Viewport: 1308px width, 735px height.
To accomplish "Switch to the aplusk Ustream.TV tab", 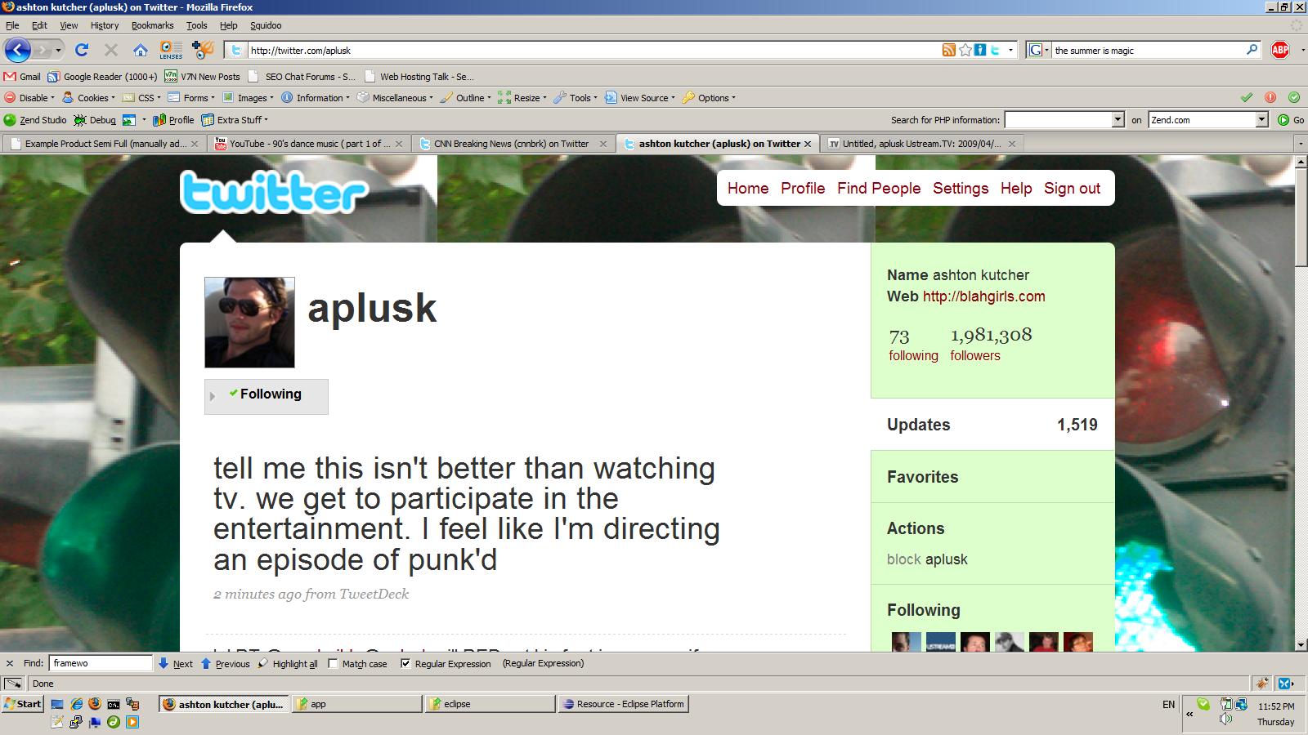I will pos(921,144).
